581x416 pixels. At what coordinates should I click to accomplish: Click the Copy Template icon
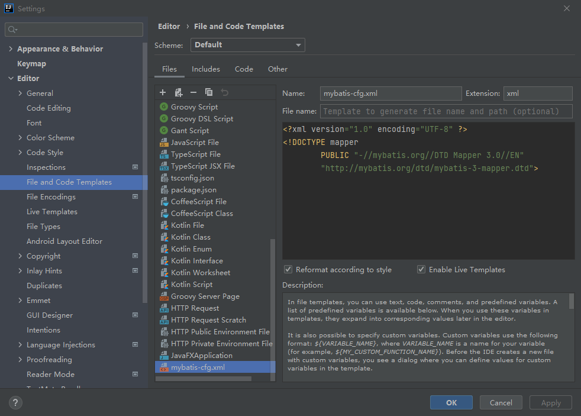pos(209,92)
